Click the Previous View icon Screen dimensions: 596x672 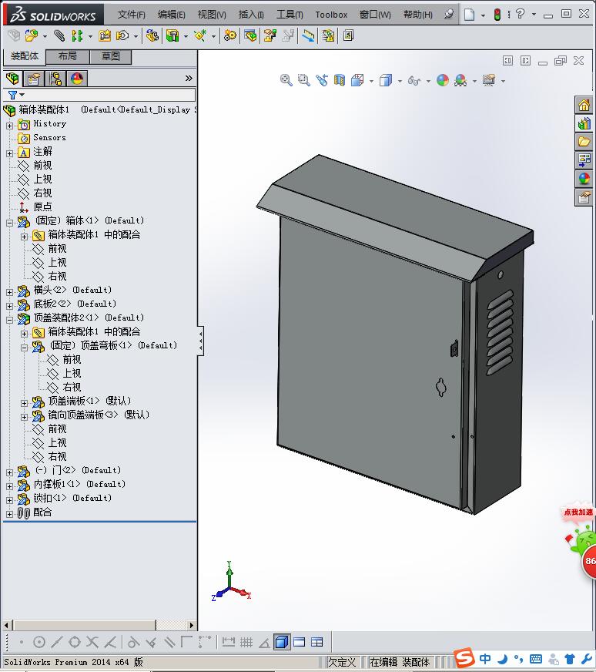tap(322, 80)
